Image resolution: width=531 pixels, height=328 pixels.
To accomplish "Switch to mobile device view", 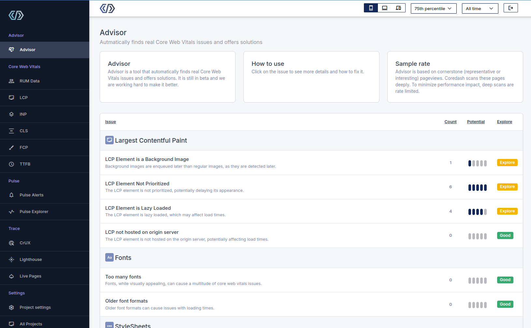I will point(371,8).
